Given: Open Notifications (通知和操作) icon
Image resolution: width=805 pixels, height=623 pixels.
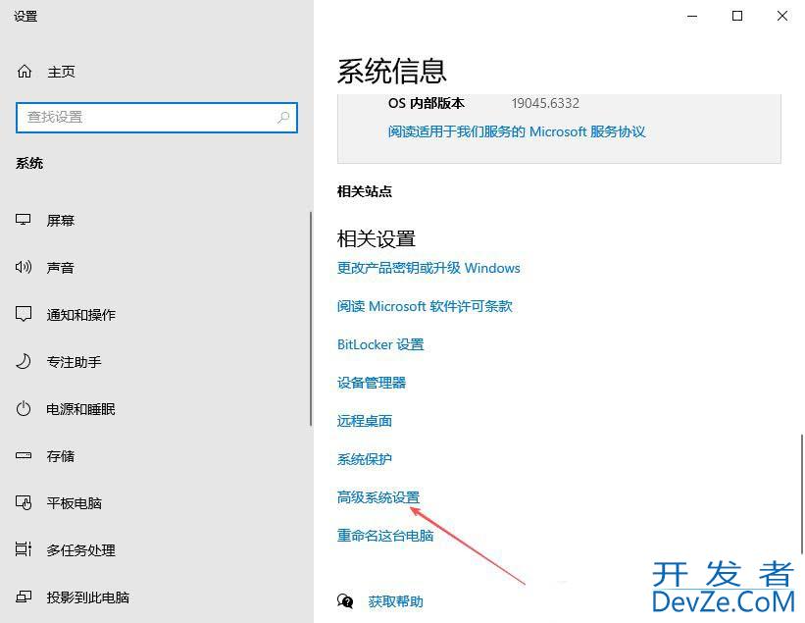Looking at the screenshot, I should [x=24, y=315].
